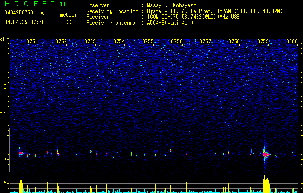The width and height of the screenshot is (303, 193).
Task: Click the 0.7 kHz frequency axis label
Action: click(4, 159)
